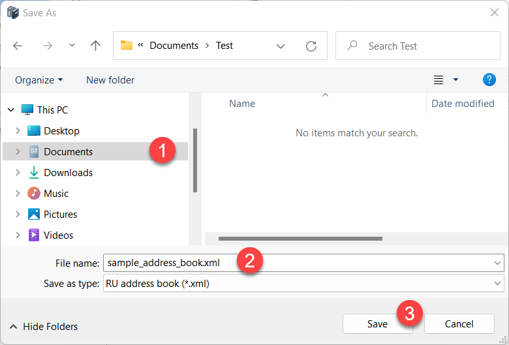Click New folder in the toolbar
509x345 pixels.
110,80
